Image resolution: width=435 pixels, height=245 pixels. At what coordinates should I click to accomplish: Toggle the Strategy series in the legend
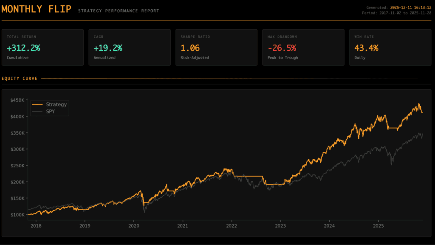(x=56, y=104)
